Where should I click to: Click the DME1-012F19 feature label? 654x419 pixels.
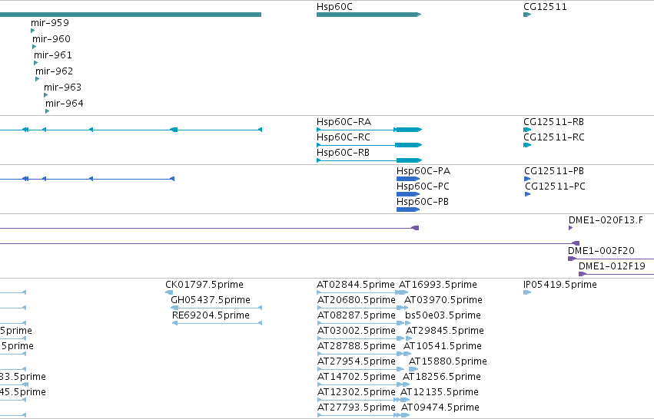[x=612, y=266]
